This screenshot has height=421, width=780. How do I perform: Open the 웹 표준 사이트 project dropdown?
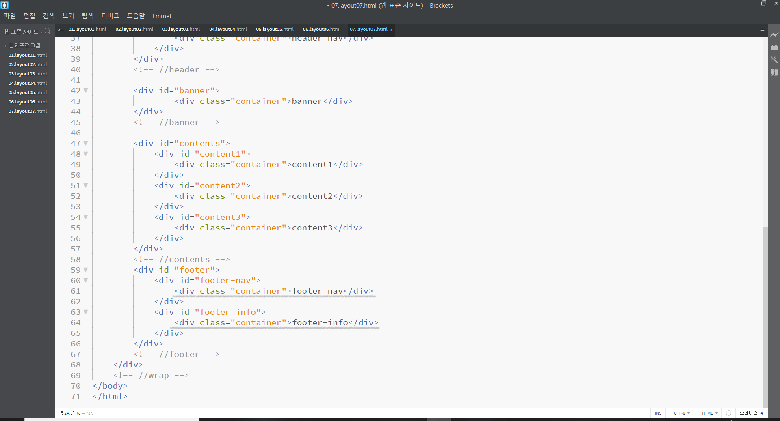point(23,32)
